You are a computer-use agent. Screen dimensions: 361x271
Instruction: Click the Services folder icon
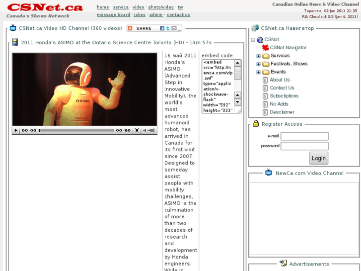pyautogui.click(x=266, y=56)
